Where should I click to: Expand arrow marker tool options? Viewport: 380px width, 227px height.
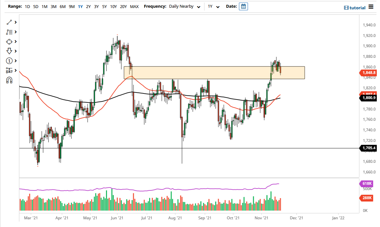pyautogui.click(x=15, y=51)
